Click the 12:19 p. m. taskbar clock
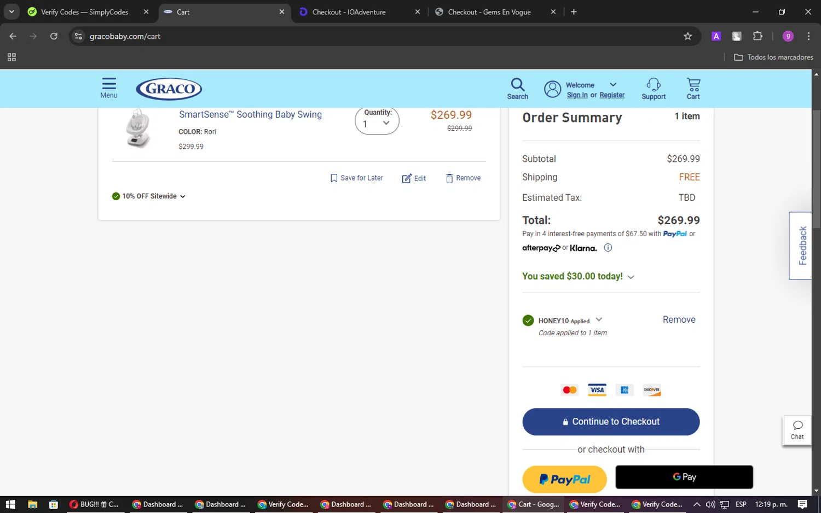This screenshot has width=821, height=513. 771,504
